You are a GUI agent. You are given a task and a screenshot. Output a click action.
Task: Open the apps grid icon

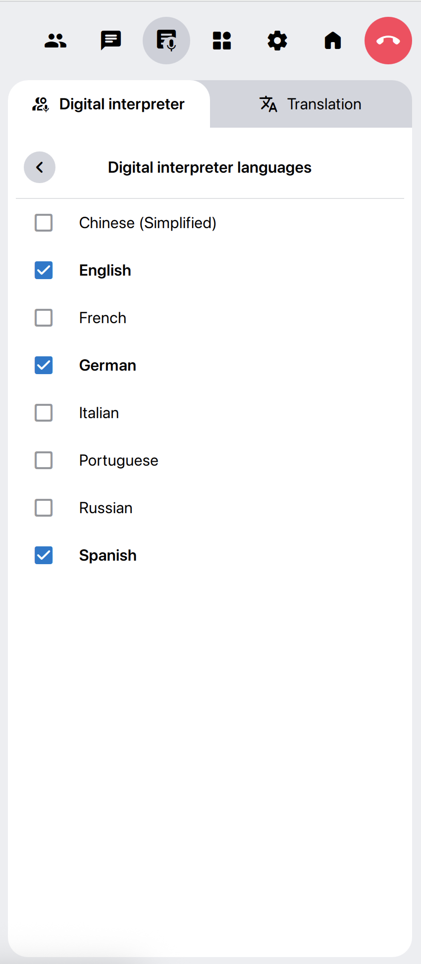point(222,41)
